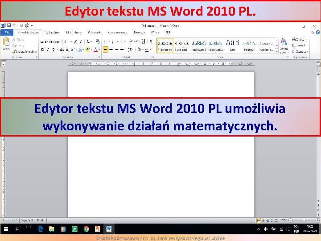The height and width of the screenshot is (241, 321).
Task: Click the Clear Formatting icon
Action: [98, 42]
